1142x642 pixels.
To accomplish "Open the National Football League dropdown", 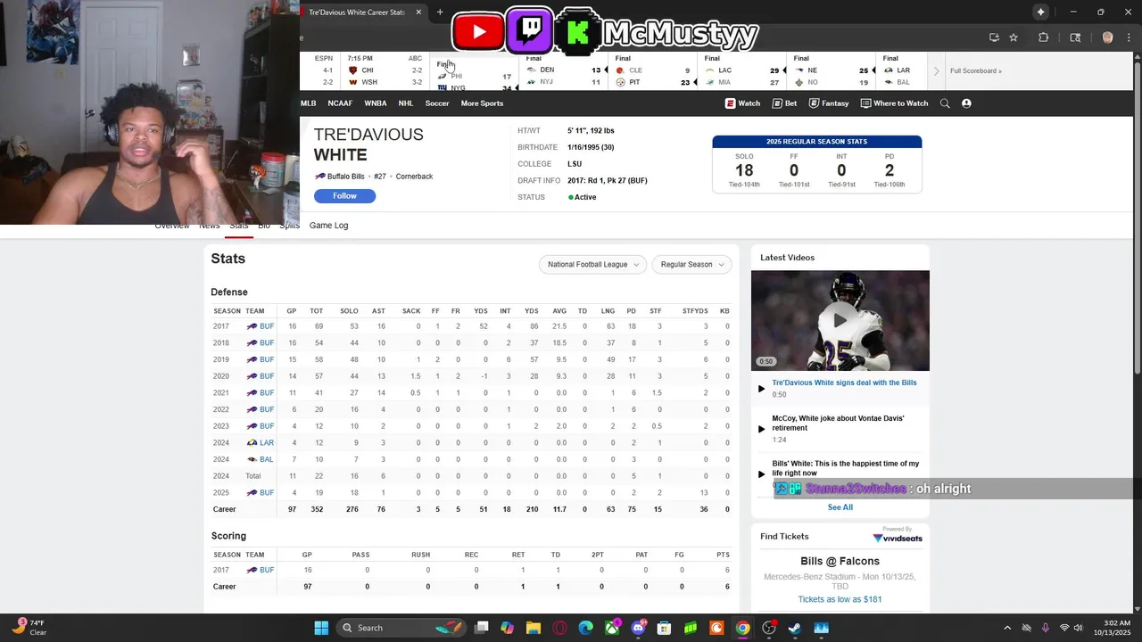I will click(592, 265).
